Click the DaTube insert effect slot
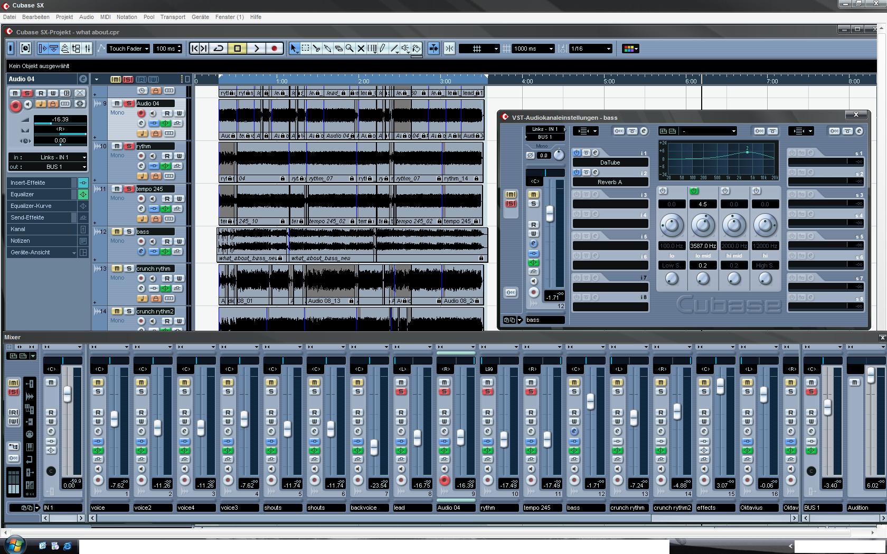 (610, 163)
